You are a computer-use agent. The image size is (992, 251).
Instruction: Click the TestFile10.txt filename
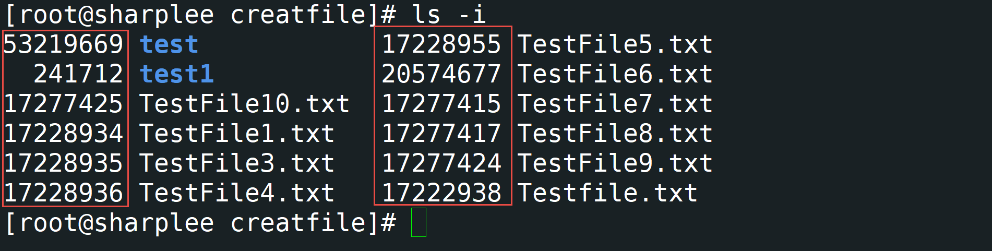point(244,104)
